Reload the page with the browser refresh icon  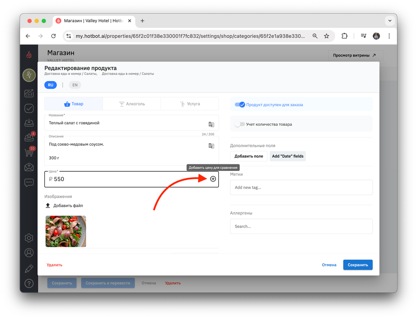[53, 36]
